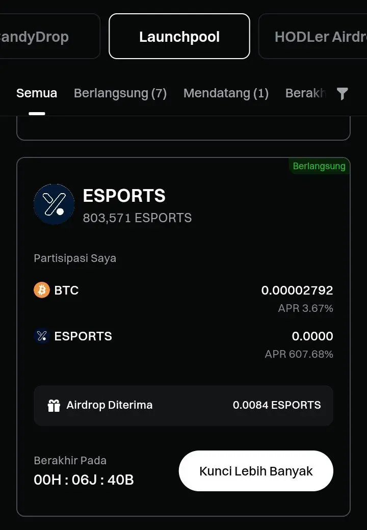Image resolution: width=367 pixels, height=530 pixels.
Task: Tap the ESPORTS project logo
Action: [54, 204]
